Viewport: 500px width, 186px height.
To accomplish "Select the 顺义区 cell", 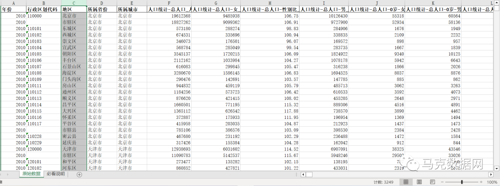I will click(x=74, y=98).
